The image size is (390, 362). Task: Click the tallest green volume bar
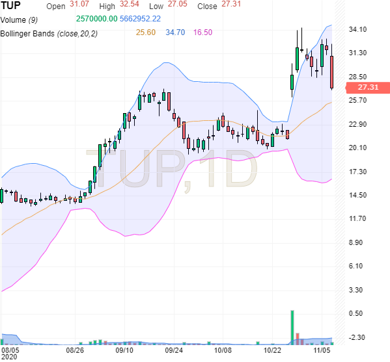pyautogui.click(x=292, y=328)
